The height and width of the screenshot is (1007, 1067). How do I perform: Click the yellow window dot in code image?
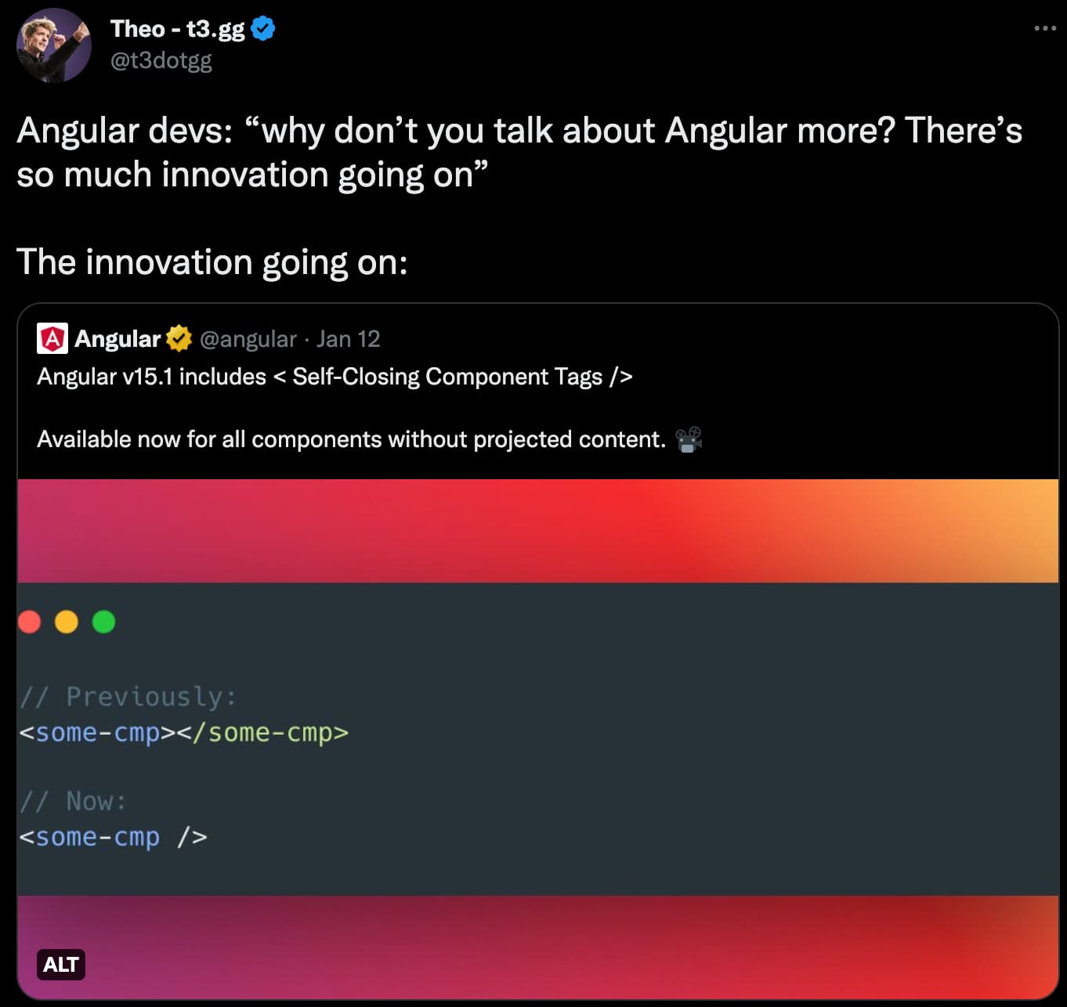(67, 622)
